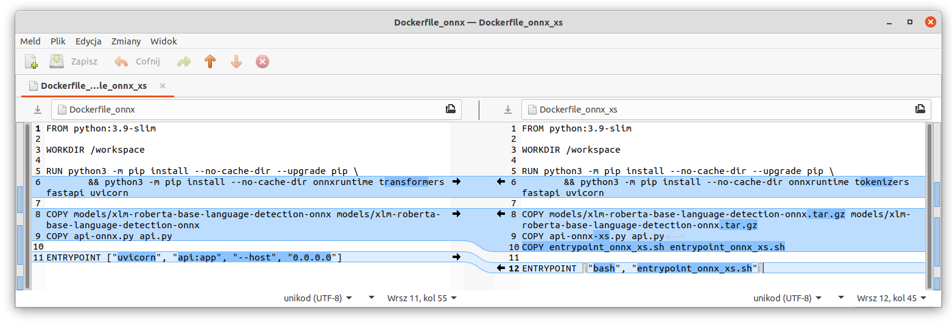Click 'tokenizers' in right line 6

(882, 182)
